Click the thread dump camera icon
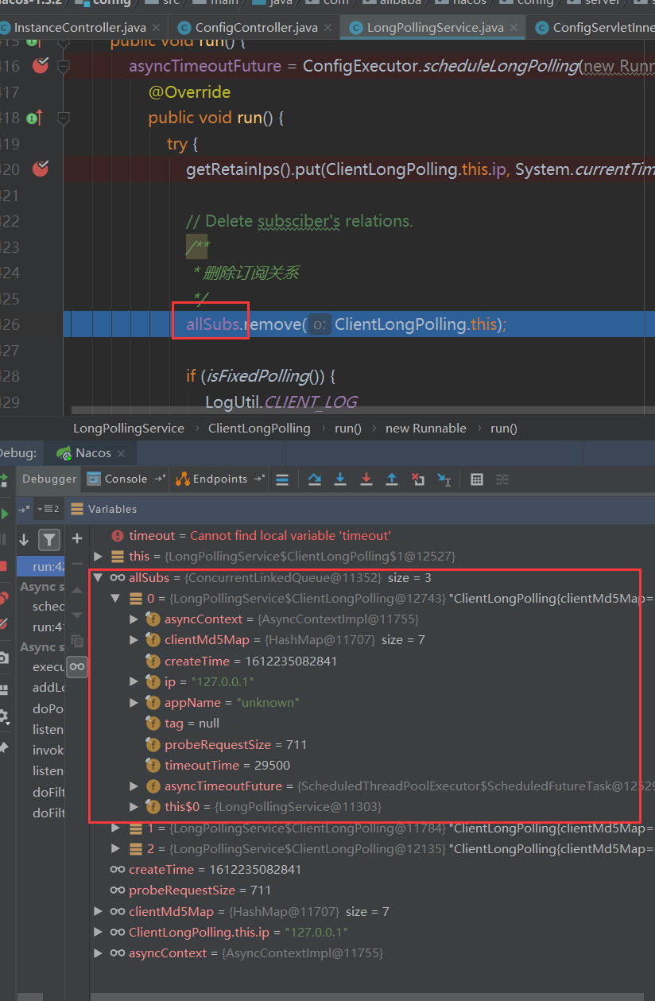 (3, 658)
